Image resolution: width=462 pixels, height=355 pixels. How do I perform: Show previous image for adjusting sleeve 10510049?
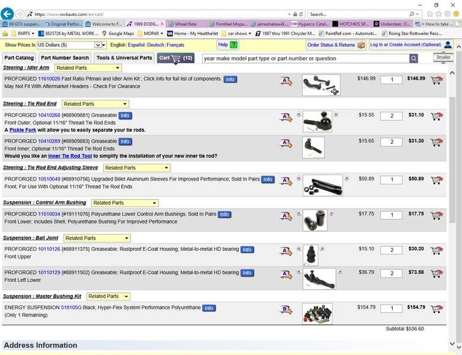[299, 178]
